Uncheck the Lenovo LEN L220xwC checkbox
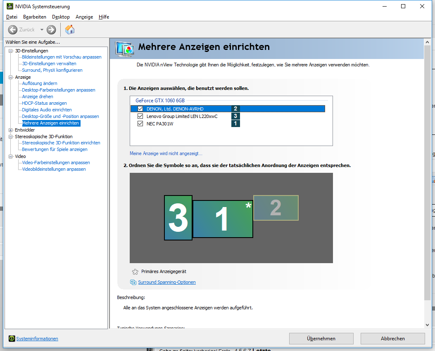Screen dimensions: 435x351 [140, 116]
